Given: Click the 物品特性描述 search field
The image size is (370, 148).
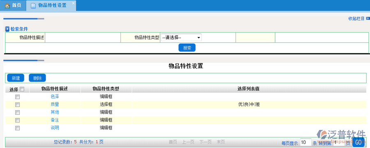Looking at the screenshot, I should tap(83, 37).
